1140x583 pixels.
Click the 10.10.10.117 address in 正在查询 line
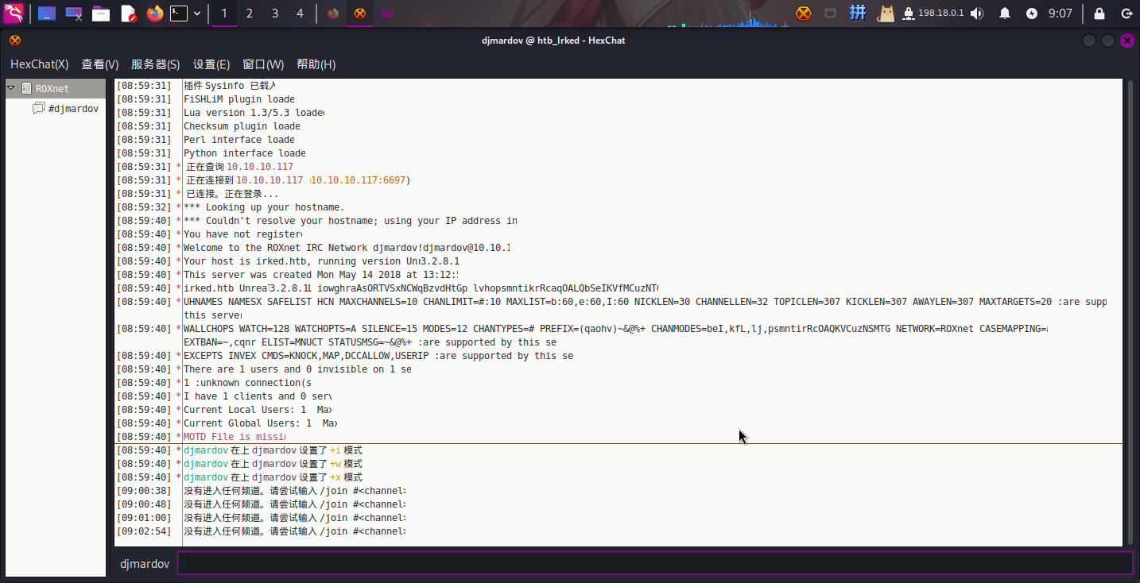(x=260, y=167)
